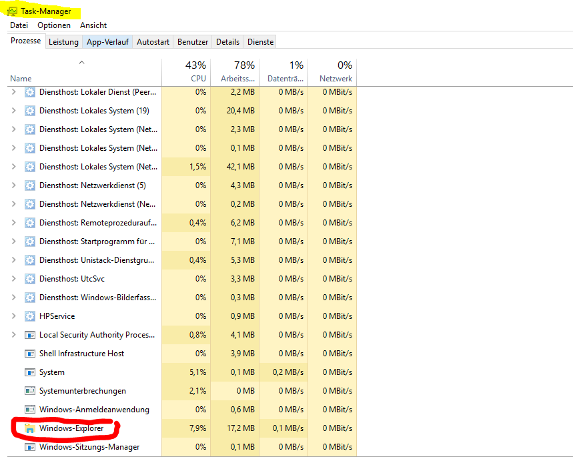Click the Systemunterbrechungen icon
This screenshot has width=573, height=457.
[x=29, y=391]
